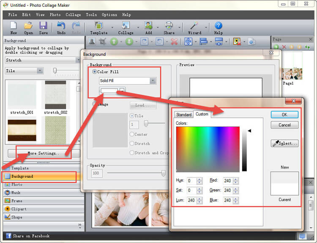
Task: Click the red X delete icon in the edit toolbar
Action: (x=174, y=42)
